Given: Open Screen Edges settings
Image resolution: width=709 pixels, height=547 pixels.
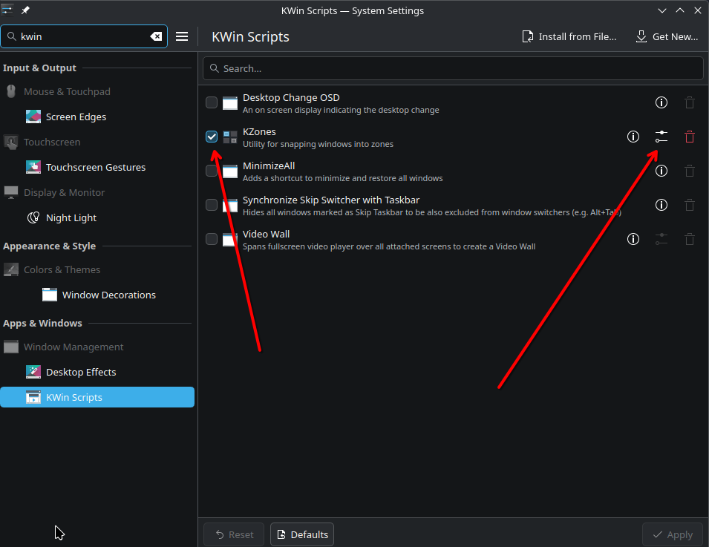Looking at the screenshot, I should [x=97, y=117].
